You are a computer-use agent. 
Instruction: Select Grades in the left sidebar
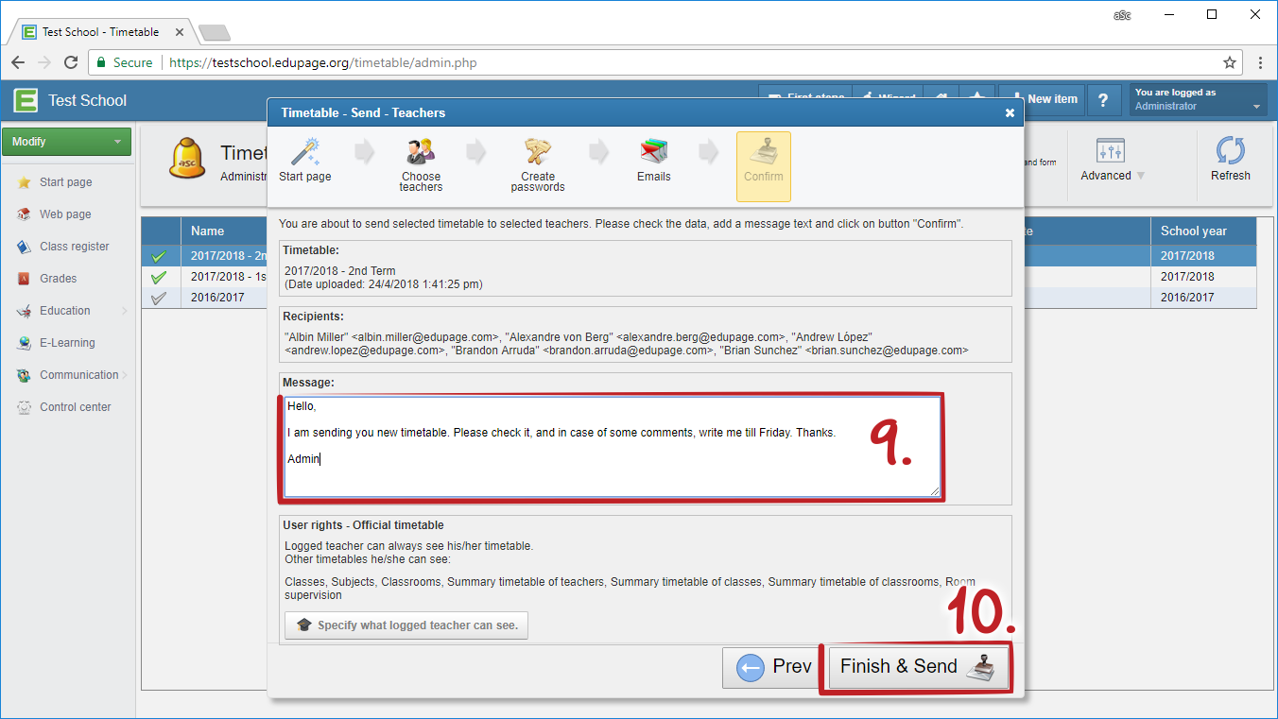point(58,279)
